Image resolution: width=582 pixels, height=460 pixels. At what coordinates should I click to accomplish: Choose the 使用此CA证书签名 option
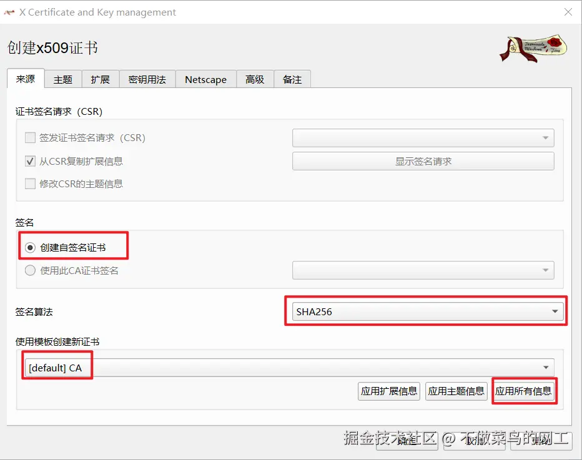[x=29, y=270]
